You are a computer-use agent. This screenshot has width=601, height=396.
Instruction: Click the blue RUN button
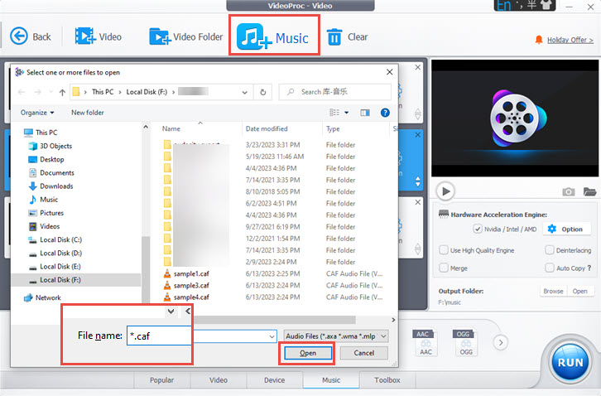[x=570, y=362]
